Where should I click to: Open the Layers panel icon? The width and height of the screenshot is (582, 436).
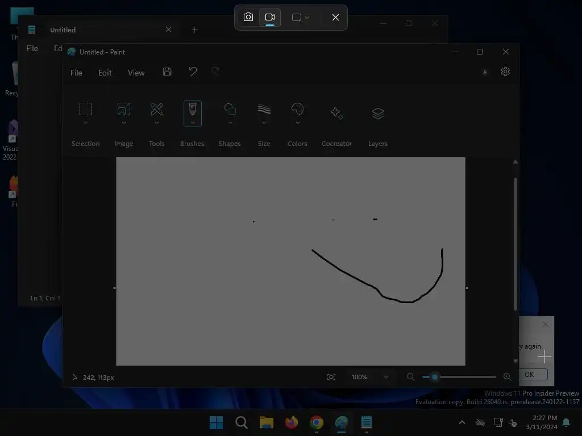pos(378,114)
